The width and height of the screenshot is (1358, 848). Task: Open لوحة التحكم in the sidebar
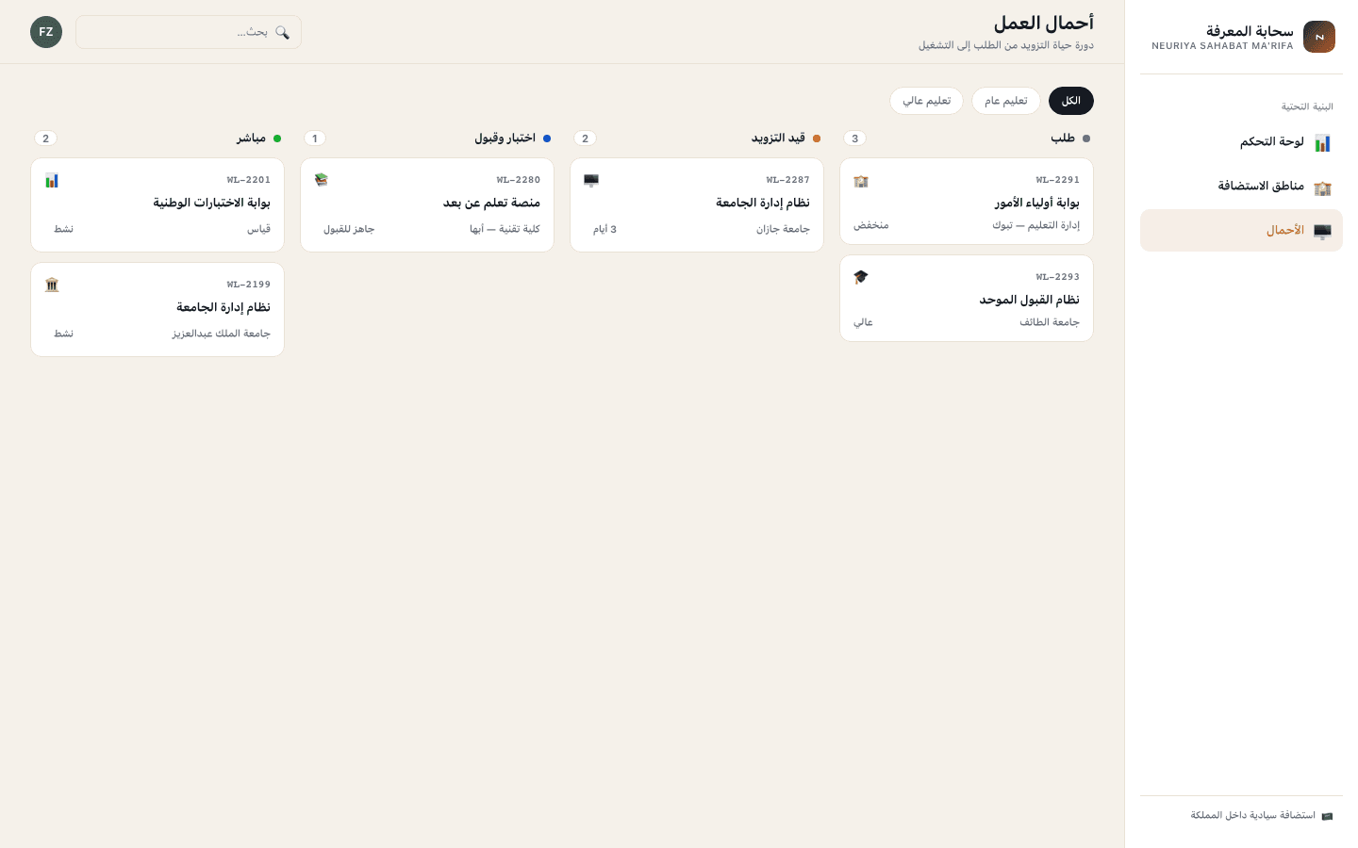click(x=1241, y=142)
